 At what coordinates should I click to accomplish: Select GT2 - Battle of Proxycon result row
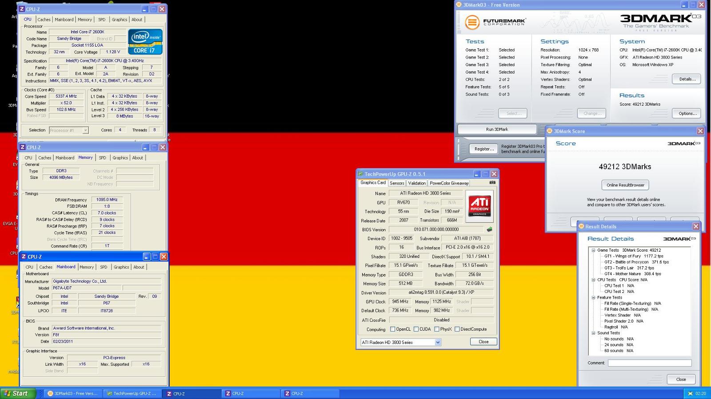coord(636,262)
